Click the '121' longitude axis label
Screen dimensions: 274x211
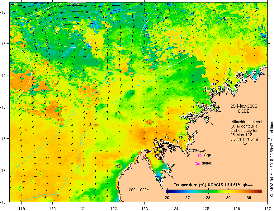(83, 209)
